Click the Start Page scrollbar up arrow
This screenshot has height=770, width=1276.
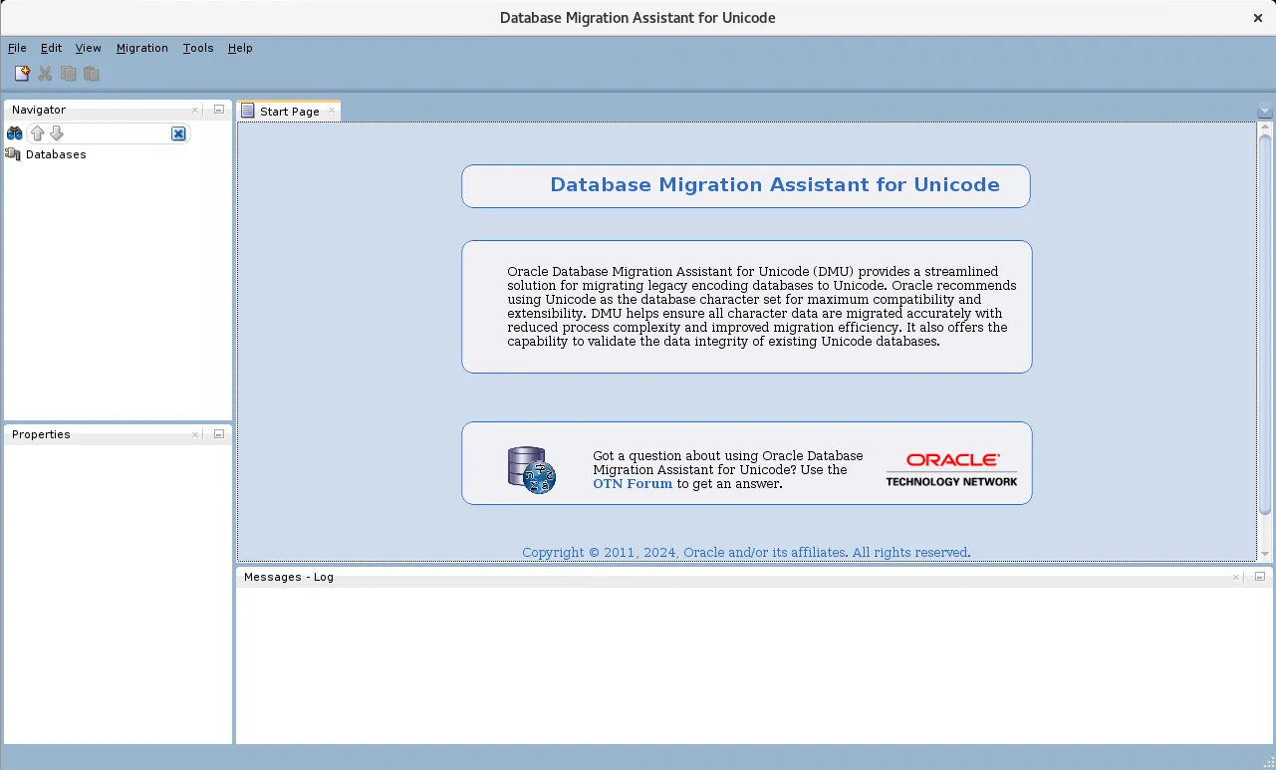pos(1265,128)
